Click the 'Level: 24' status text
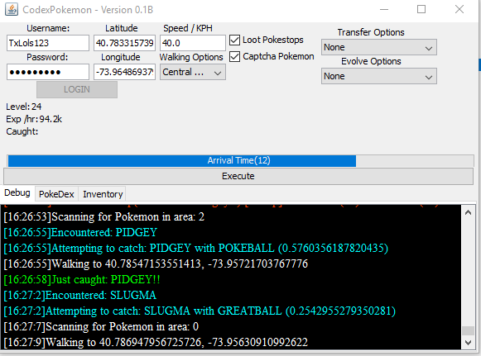The image size is (481, 356). 24,107
